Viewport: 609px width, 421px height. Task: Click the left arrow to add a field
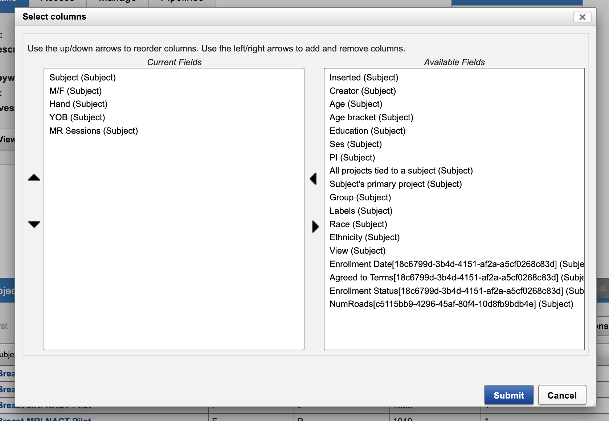[314, 179]
